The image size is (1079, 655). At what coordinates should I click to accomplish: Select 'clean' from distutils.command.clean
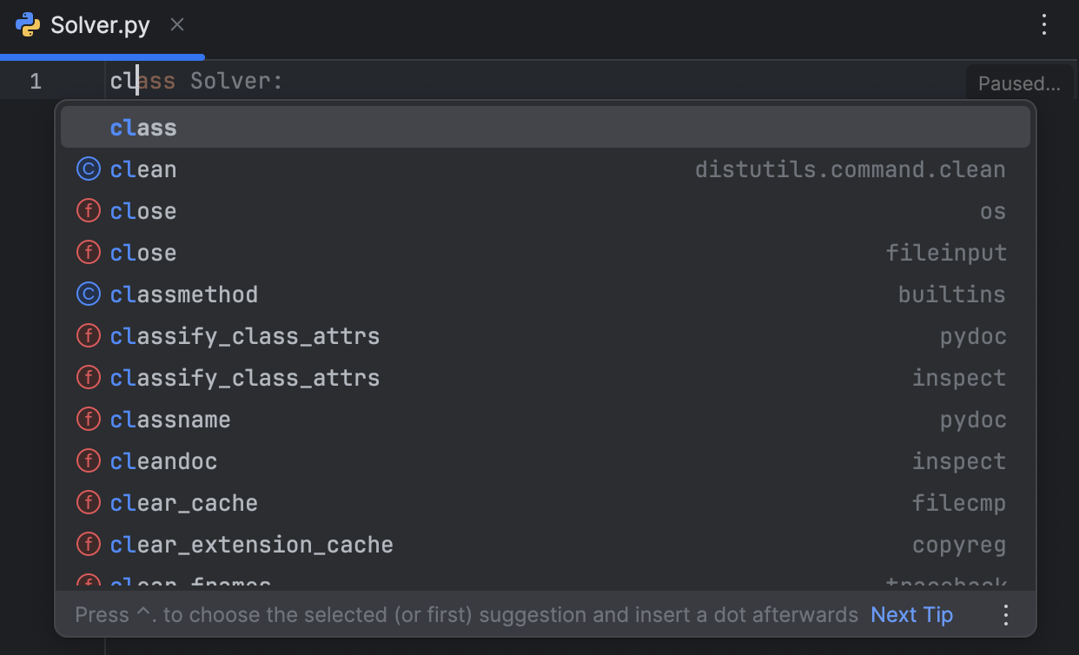click(142, 169)
